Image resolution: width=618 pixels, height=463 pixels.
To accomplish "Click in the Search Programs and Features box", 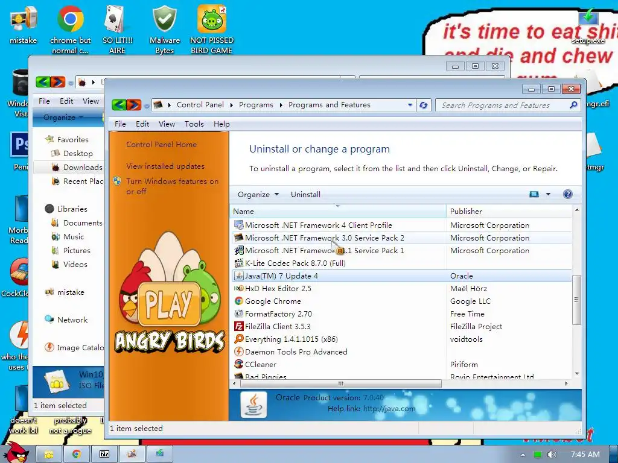I will [x=503, y=105].
